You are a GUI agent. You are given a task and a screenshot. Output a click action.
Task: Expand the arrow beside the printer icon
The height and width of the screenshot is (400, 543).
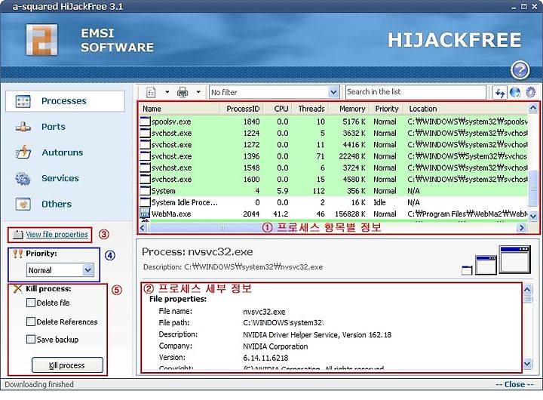pyautogui.click(x=198, y=92)
